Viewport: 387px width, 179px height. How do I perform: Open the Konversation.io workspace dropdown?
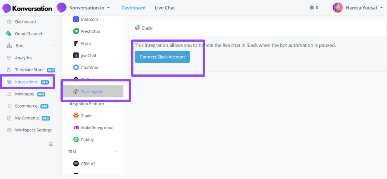[90, 8]
